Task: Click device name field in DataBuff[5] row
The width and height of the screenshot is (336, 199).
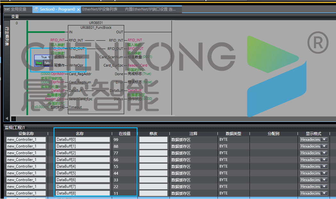Action: tap(26, 173)
